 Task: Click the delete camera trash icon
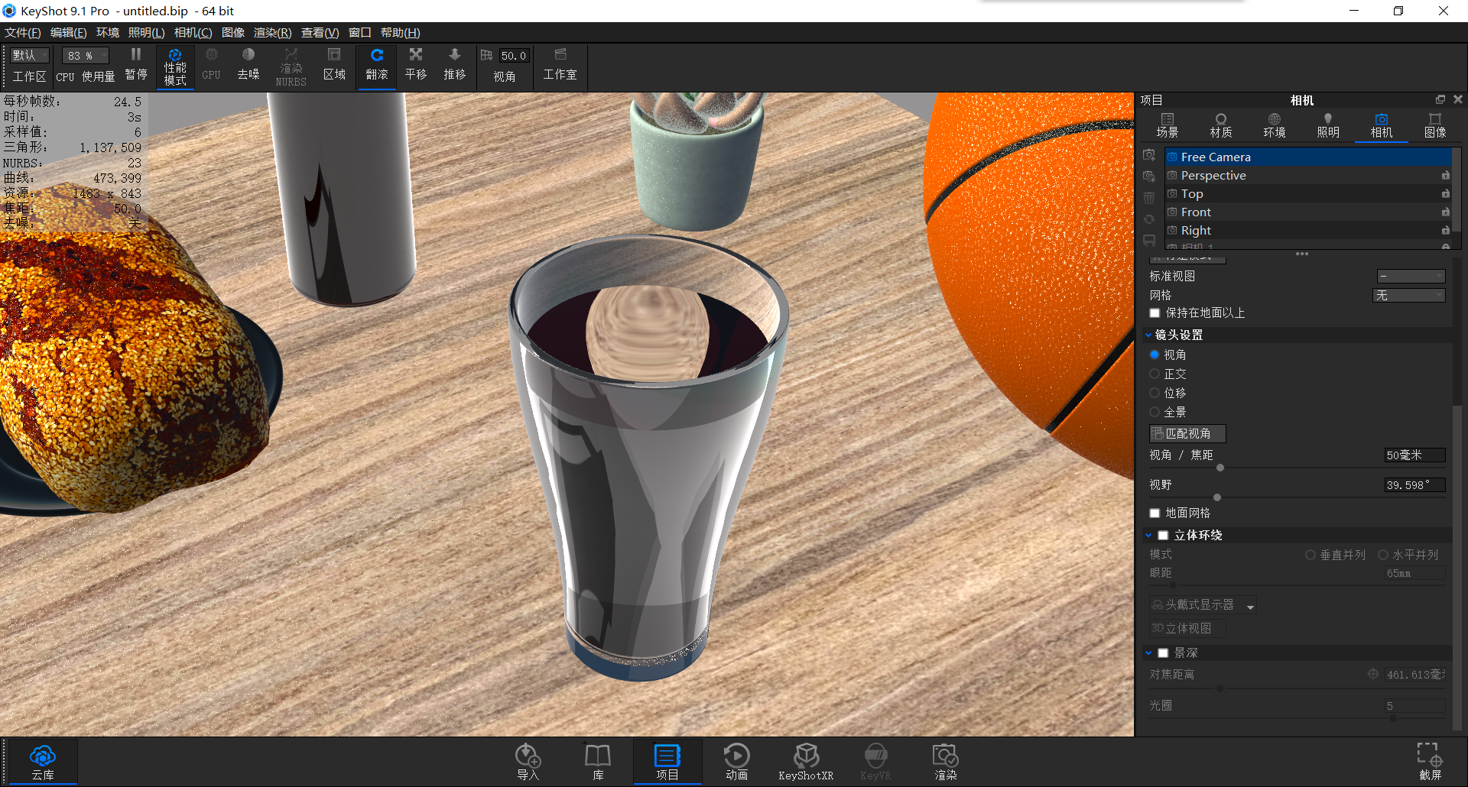(x=1149, y=197)
